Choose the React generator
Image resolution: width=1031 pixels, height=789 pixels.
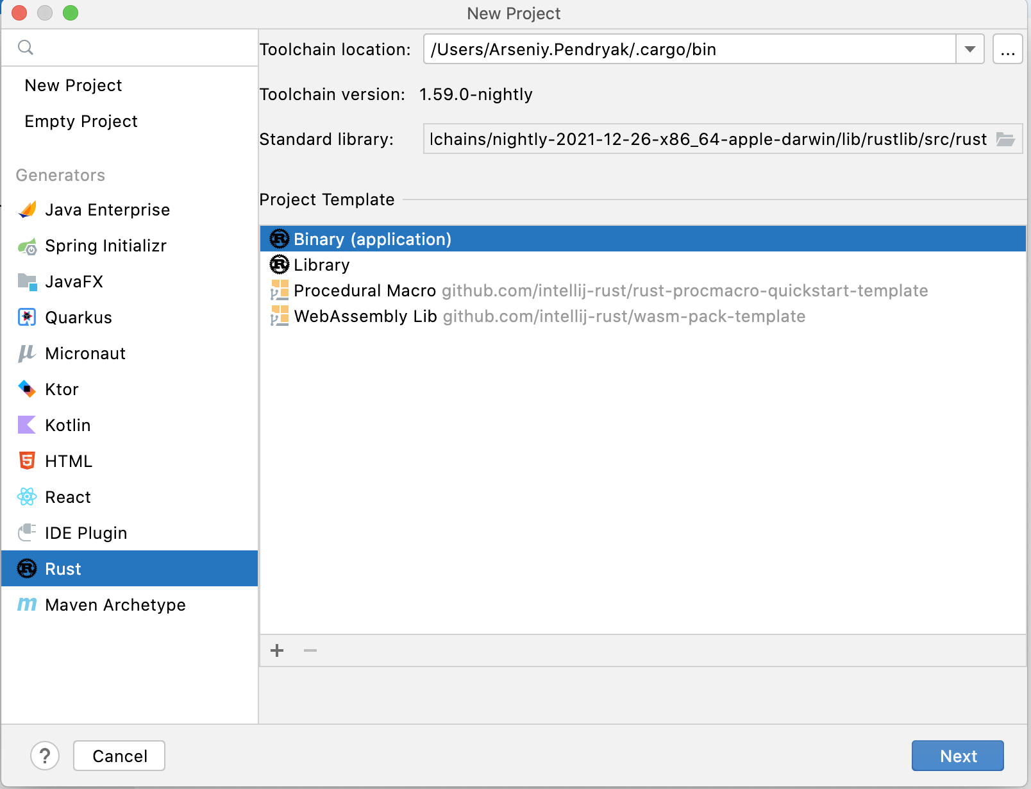pyautogui.click(x=130, y=497)
